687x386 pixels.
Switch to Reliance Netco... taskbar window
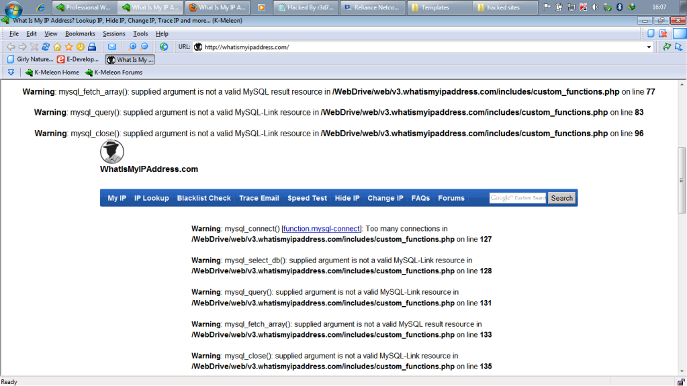[x=373, y=7]
